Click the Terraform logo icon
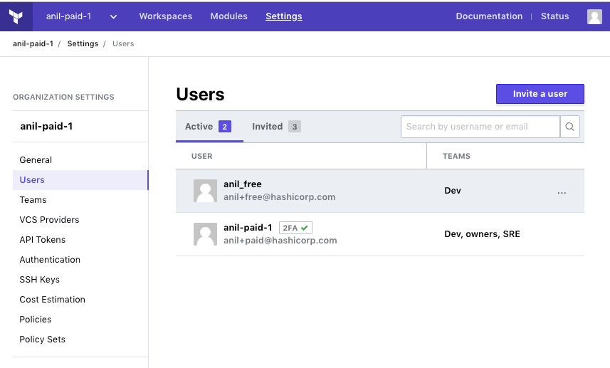This screenshot has width=610, height=368. tap(16, 16)
